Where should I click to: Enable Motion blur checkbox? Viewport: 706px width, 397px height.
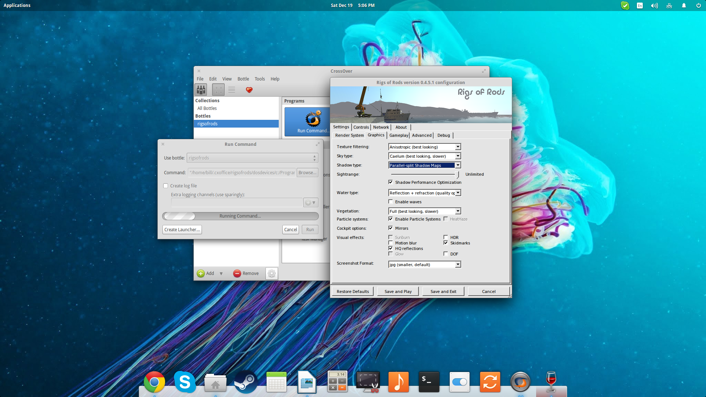391,243
